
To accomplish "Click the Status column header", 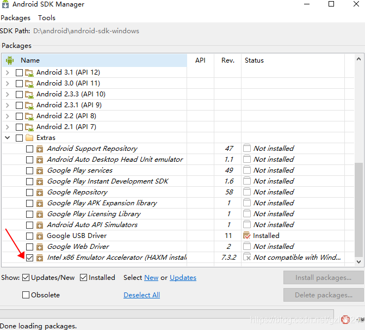I will [293, 60].
